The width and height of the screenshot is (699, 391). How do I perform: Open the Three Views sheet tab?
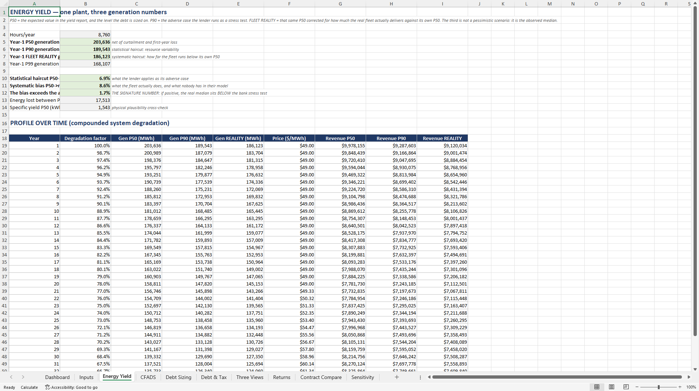pos(250,377)
